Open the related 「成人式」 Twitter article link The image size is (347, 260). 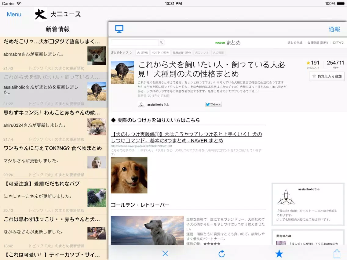pos(314,244)
